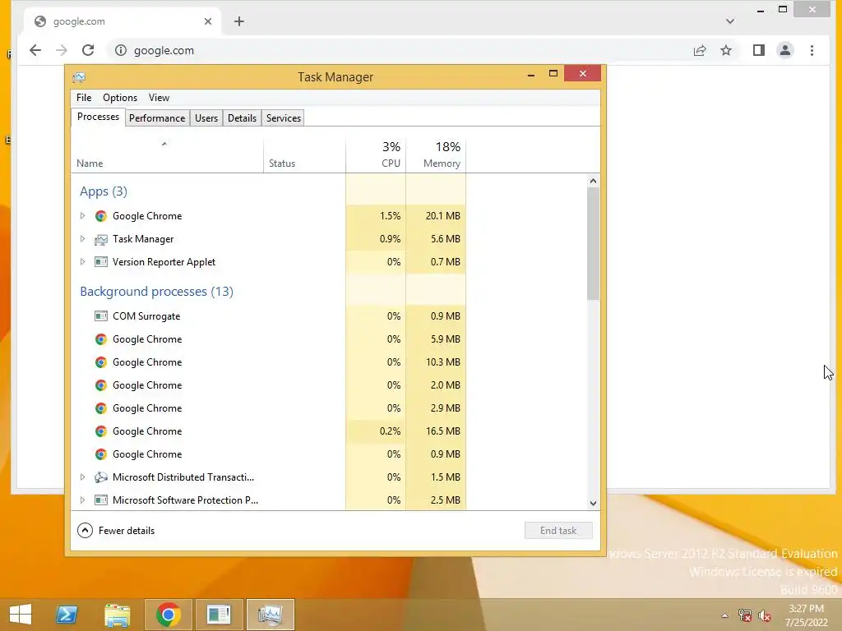Open the Chrome side panel icon
This screenshot has height=631, width=842.
(x=759, y=50)
